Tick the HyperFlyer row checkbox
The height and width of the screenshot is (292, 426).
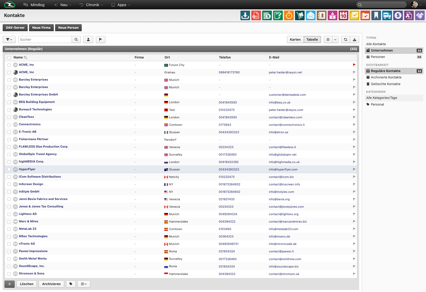click(9, 169)
